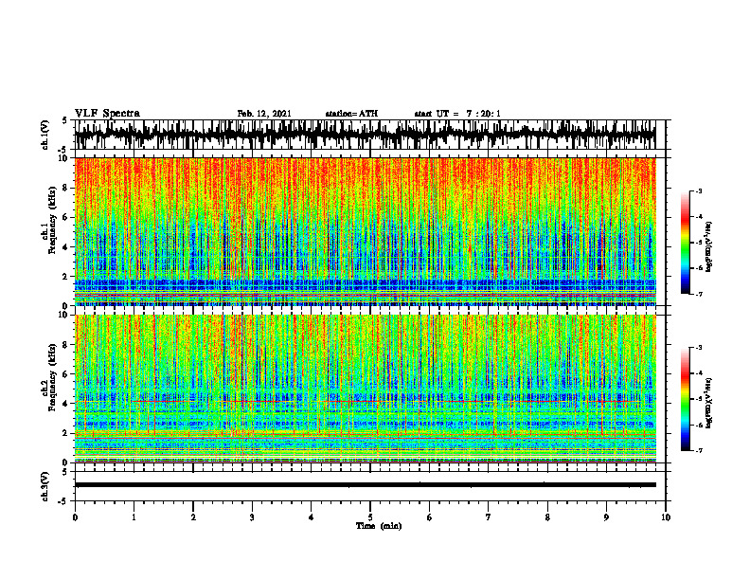
Task: Click the ch.3(V) axis label
Action: pos(45,487)
